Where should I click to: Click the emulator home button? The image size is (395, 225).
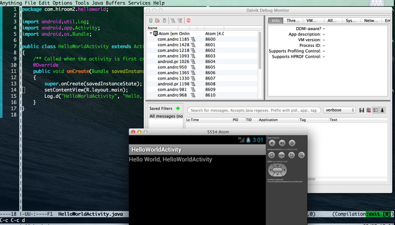(x=272, y=155)
